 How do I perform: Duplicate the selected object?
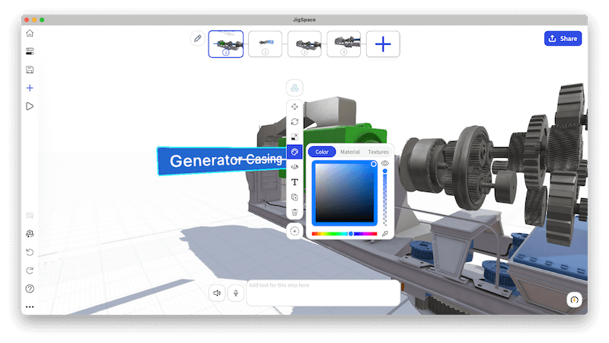(295, 197)
